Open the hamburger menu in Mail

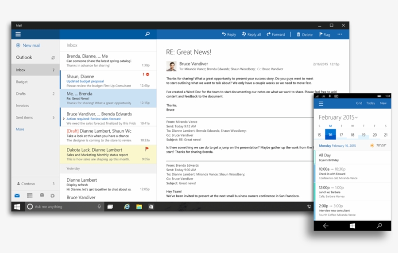tap(18, 34)
